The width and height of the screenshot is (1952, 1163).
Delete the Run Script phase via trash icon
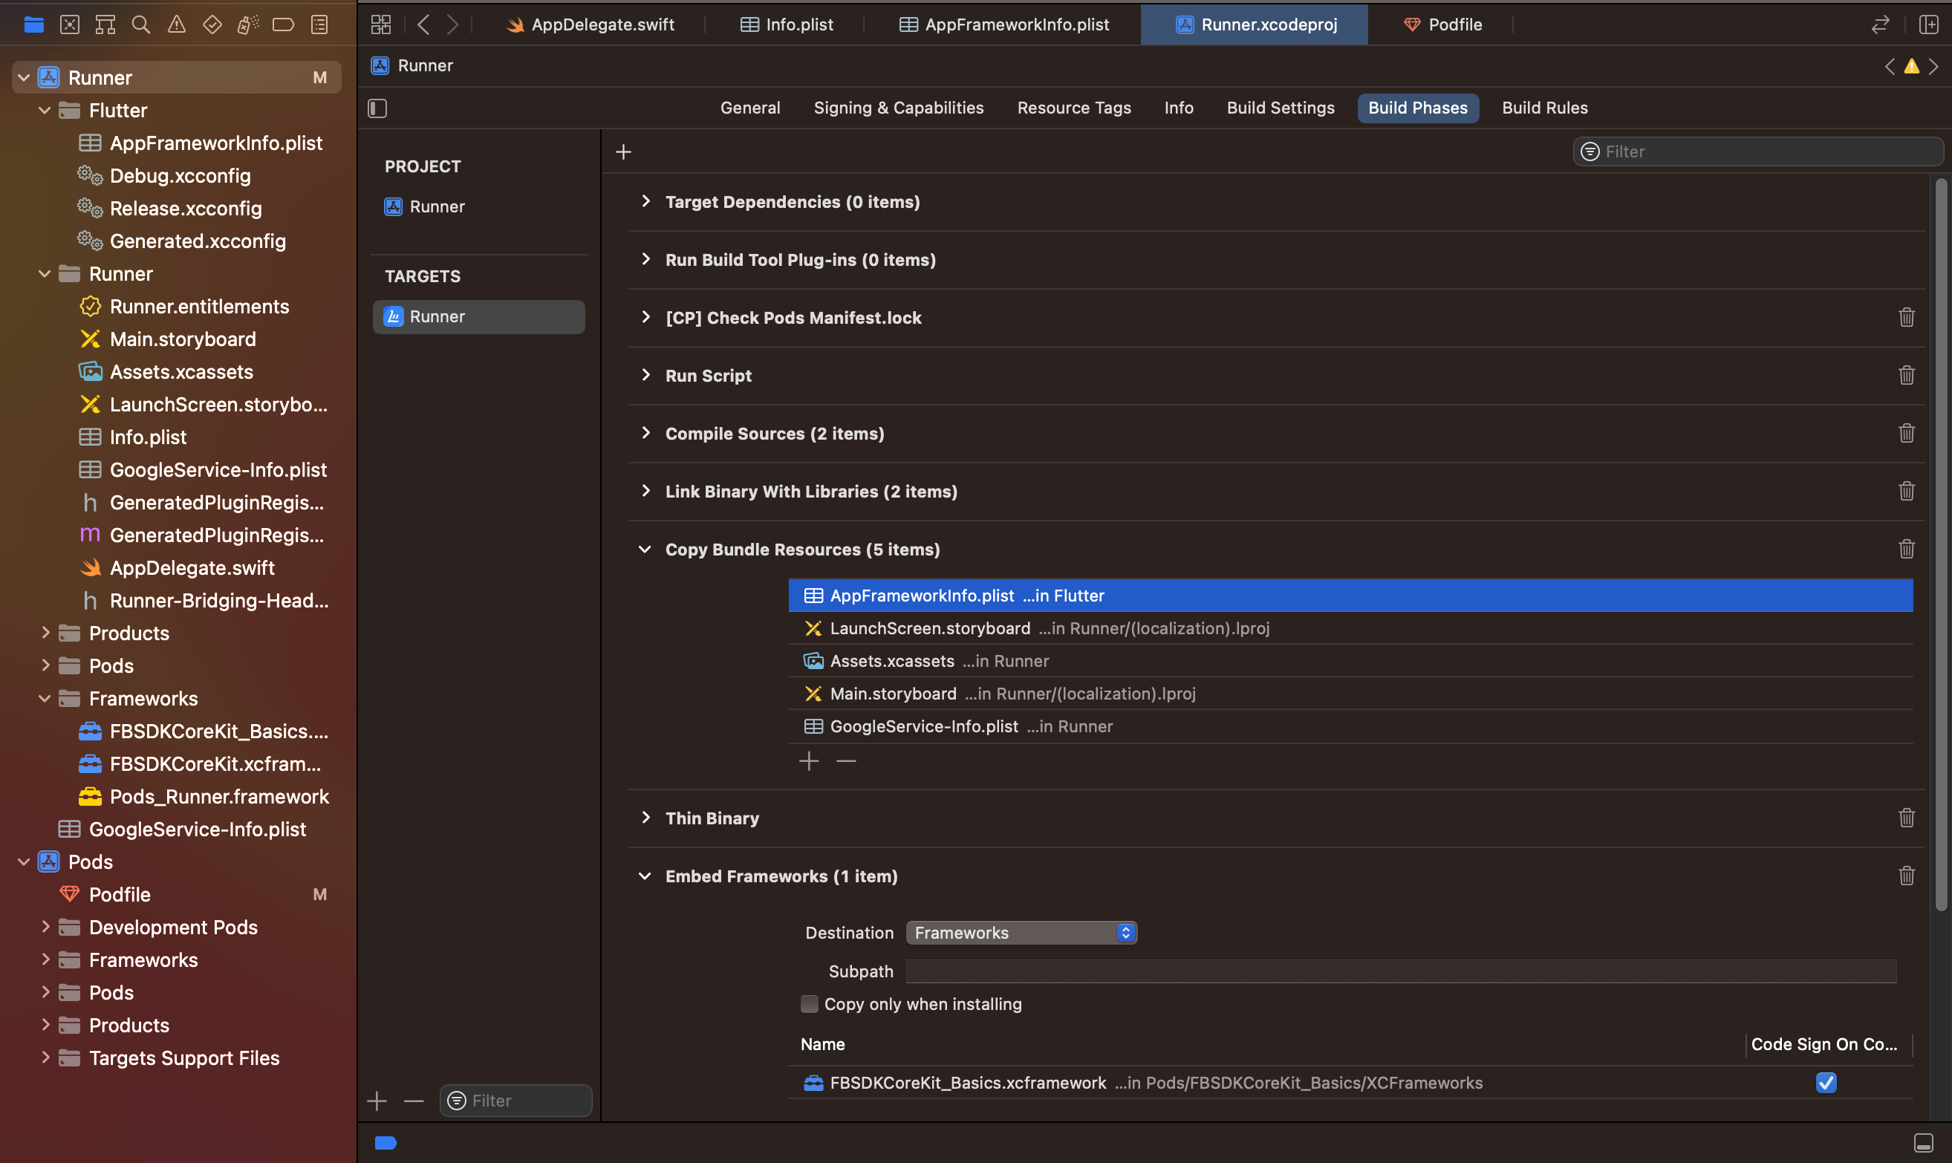1906,375
